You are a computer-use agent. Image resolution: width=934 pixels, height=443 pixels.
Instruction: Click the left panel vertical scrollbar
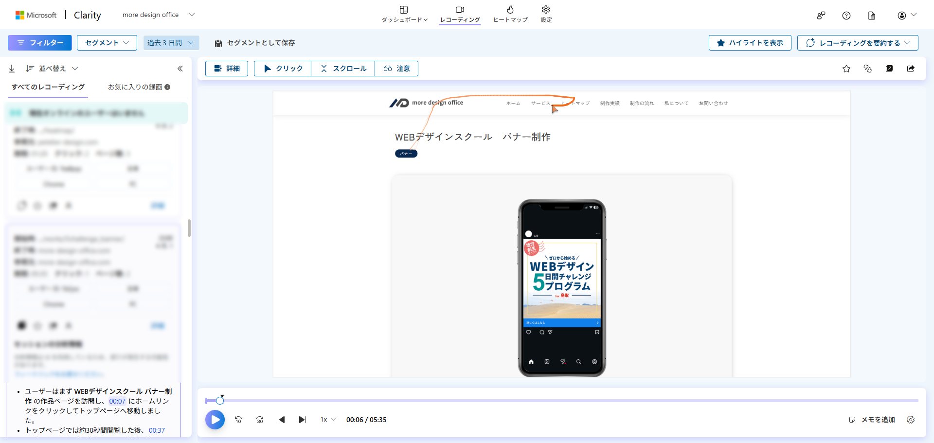point(189,228)
